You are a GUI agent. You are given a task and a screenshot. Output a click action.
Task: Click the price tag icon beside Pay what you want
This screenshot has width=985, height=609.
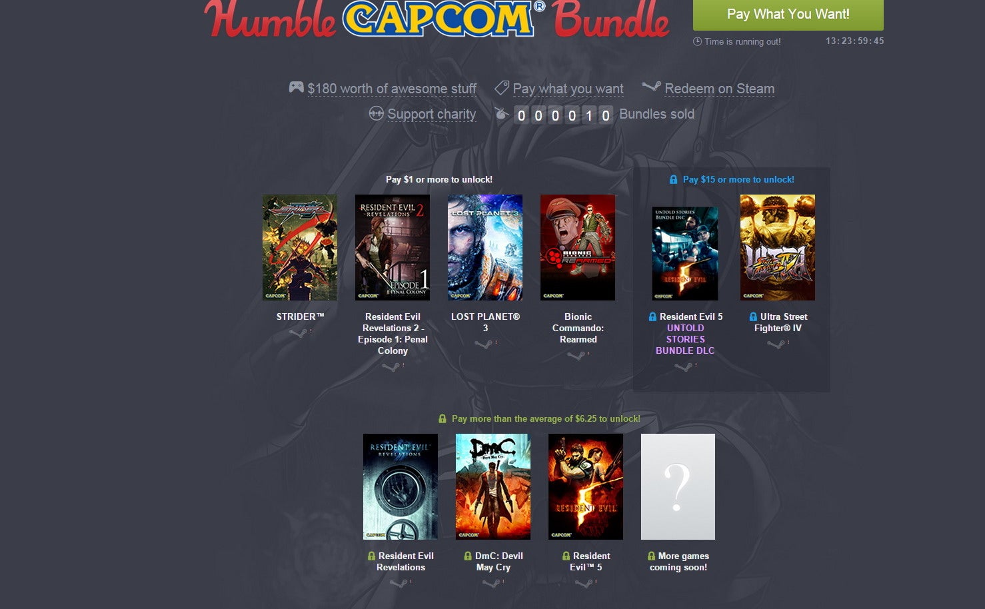[x=501, y=88]
